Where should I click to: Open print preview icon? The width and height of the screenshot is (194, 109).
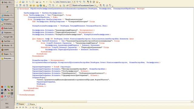[x=40, y=2]
